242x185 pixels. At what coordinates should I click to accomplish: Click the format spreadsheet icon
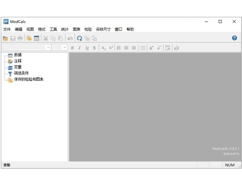[168, 48]
